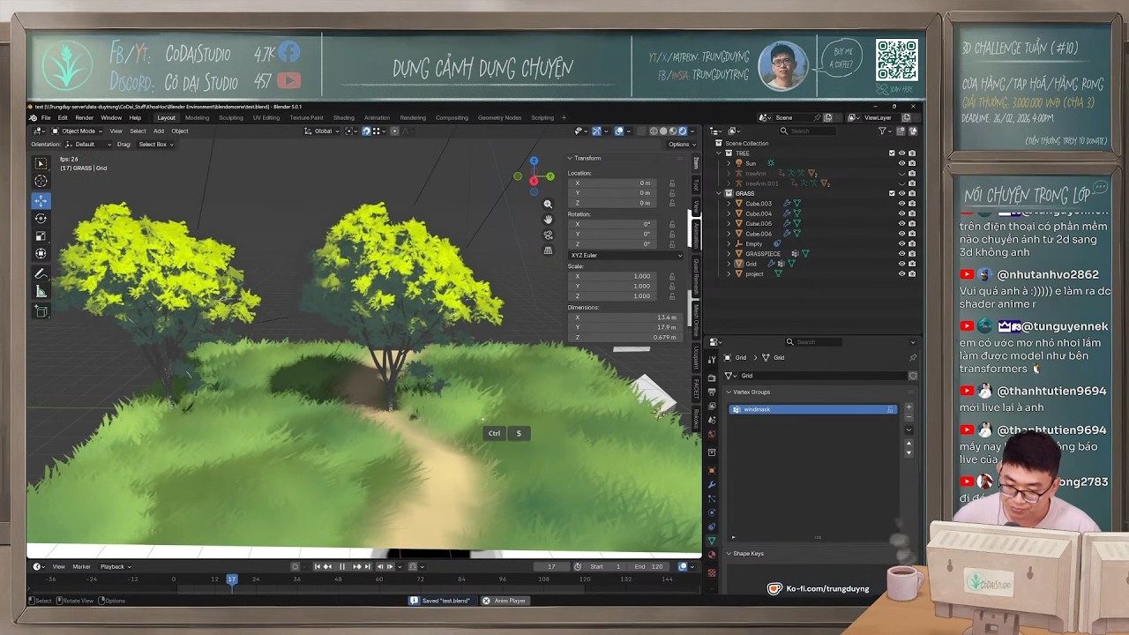The width and height of the screenshot is (1129, 635).
Task: Open the Add menu in viewport header
Action: coord(159,131)
